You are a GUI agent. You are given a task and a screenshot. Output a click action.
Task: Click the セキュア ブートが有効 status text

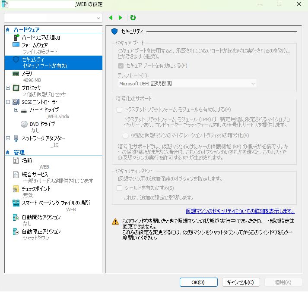[x=45, y=66]
